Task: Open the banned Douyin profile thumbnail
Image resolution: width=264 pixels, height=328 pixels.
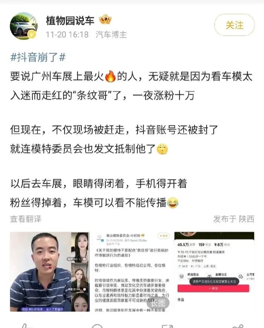Action: tap(214, 271)
